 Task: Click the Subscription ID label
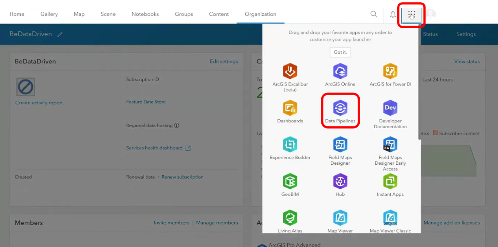[x=143, y=79]
